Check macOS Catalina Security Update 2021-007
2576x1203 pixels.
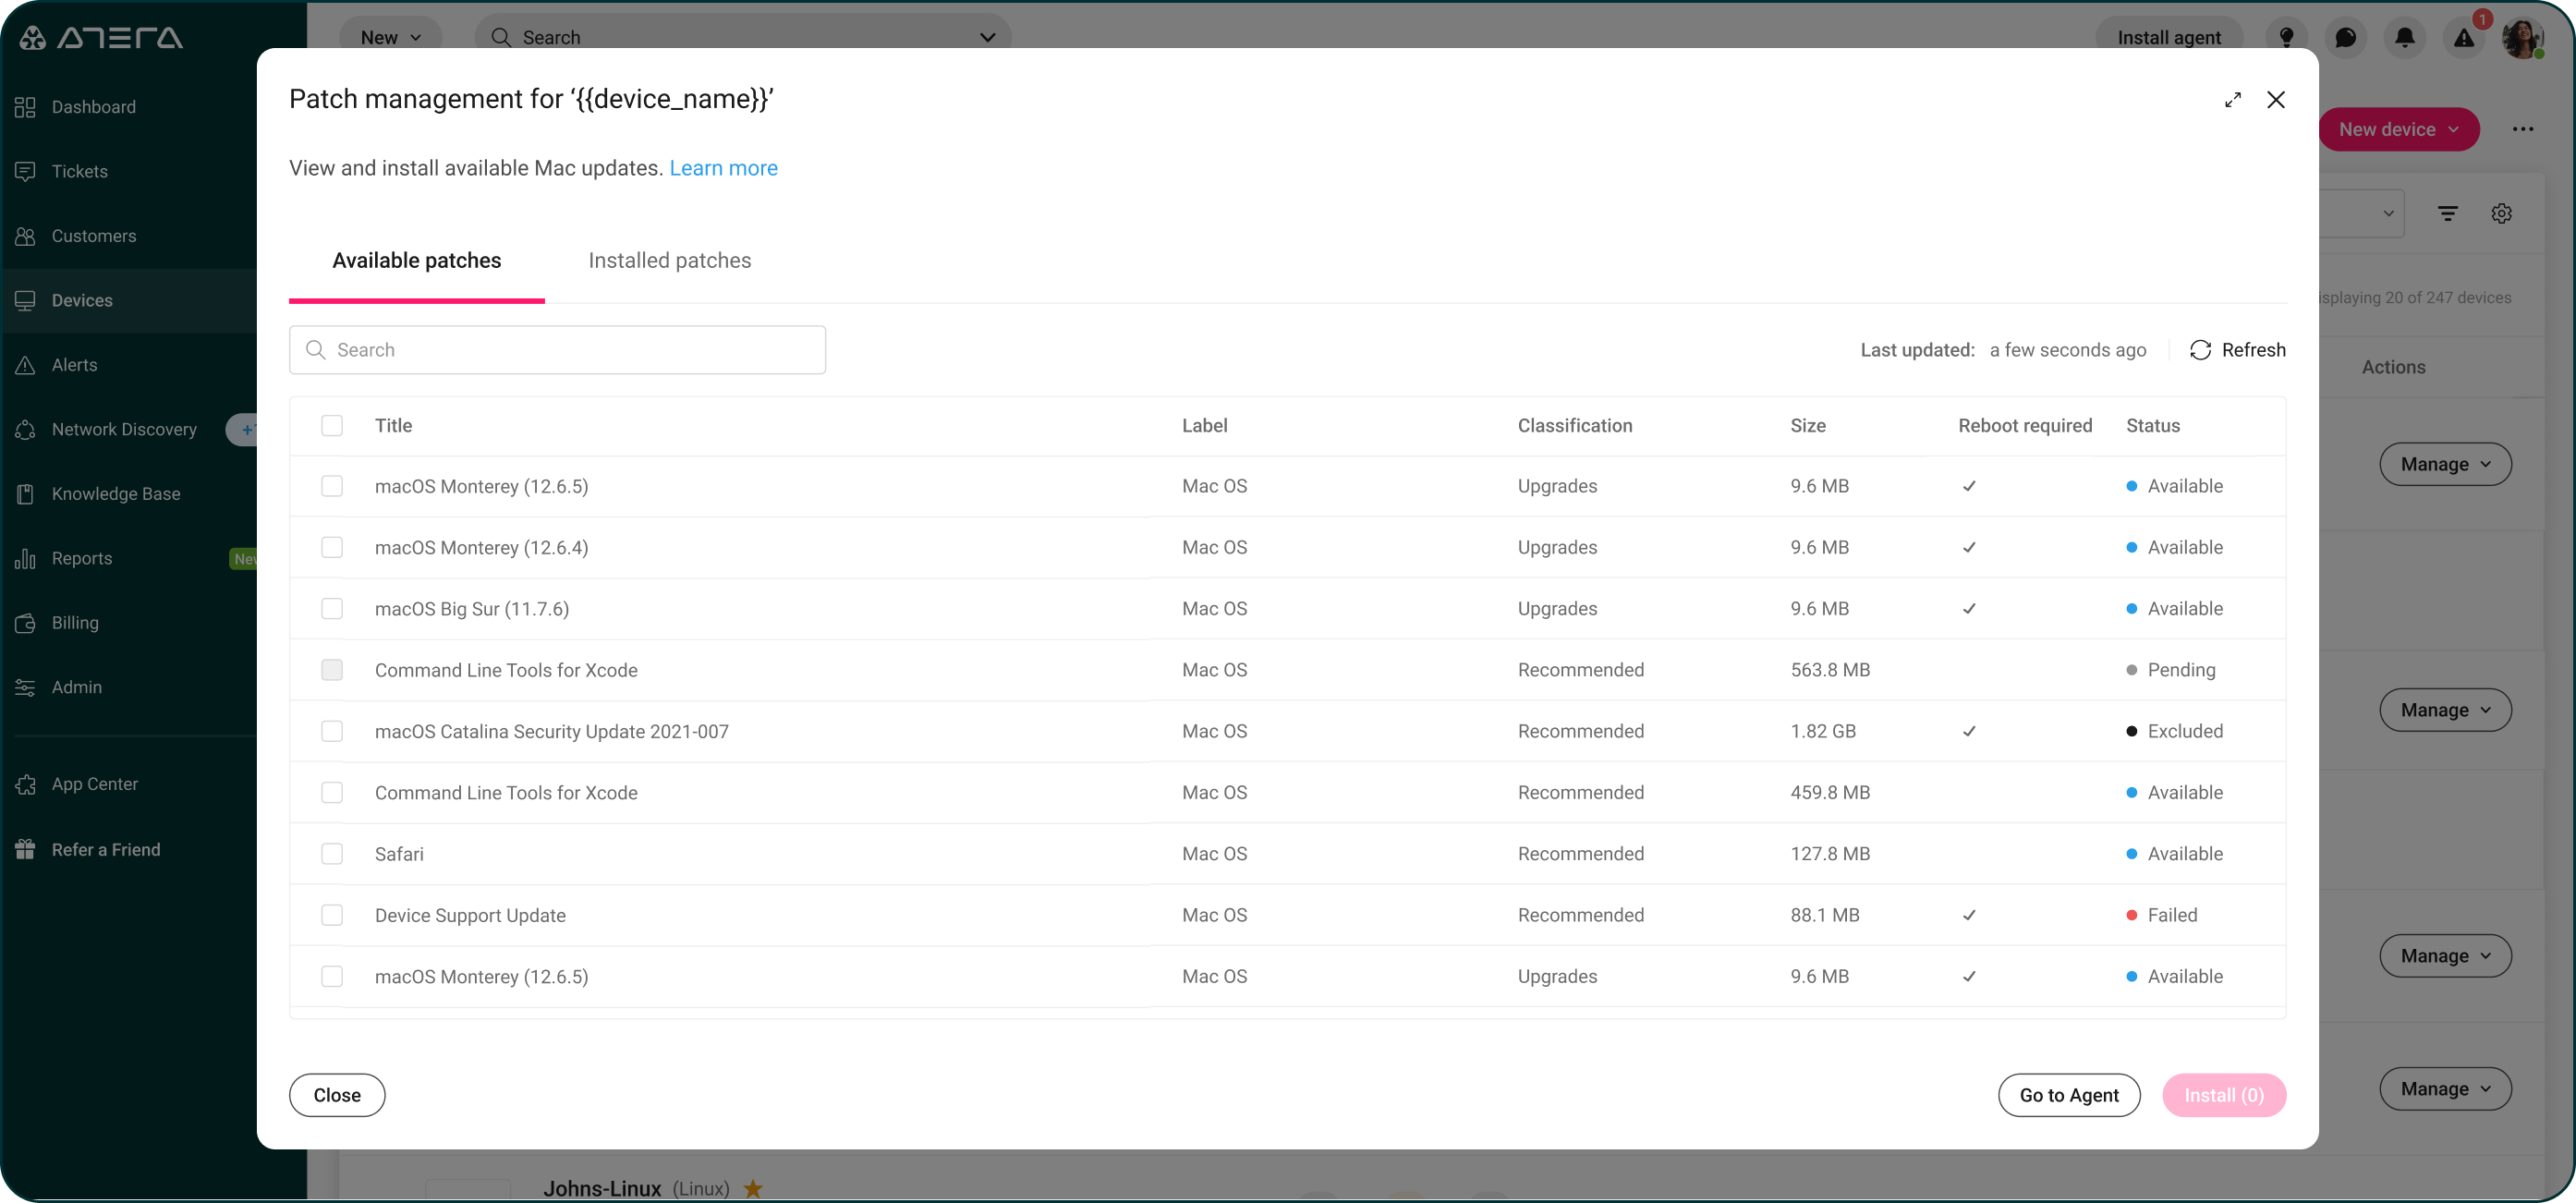tap(332, 732)
